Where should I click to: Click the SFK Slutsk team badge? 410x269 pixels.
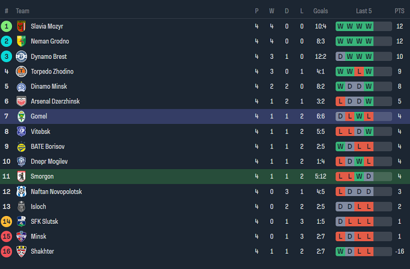click(x=21, y=222)
